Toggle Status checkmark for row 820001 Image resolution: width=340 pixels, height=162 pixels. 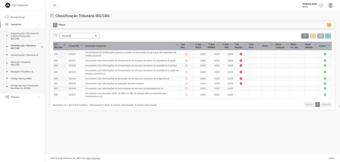pyautogui.click(x=325, y=61)
